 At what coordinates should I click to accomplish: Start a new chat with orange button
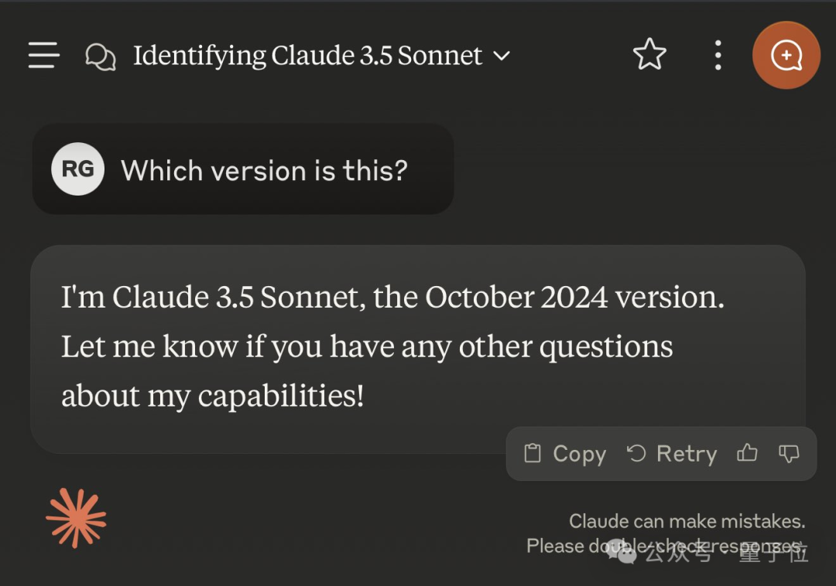[786, 56]
